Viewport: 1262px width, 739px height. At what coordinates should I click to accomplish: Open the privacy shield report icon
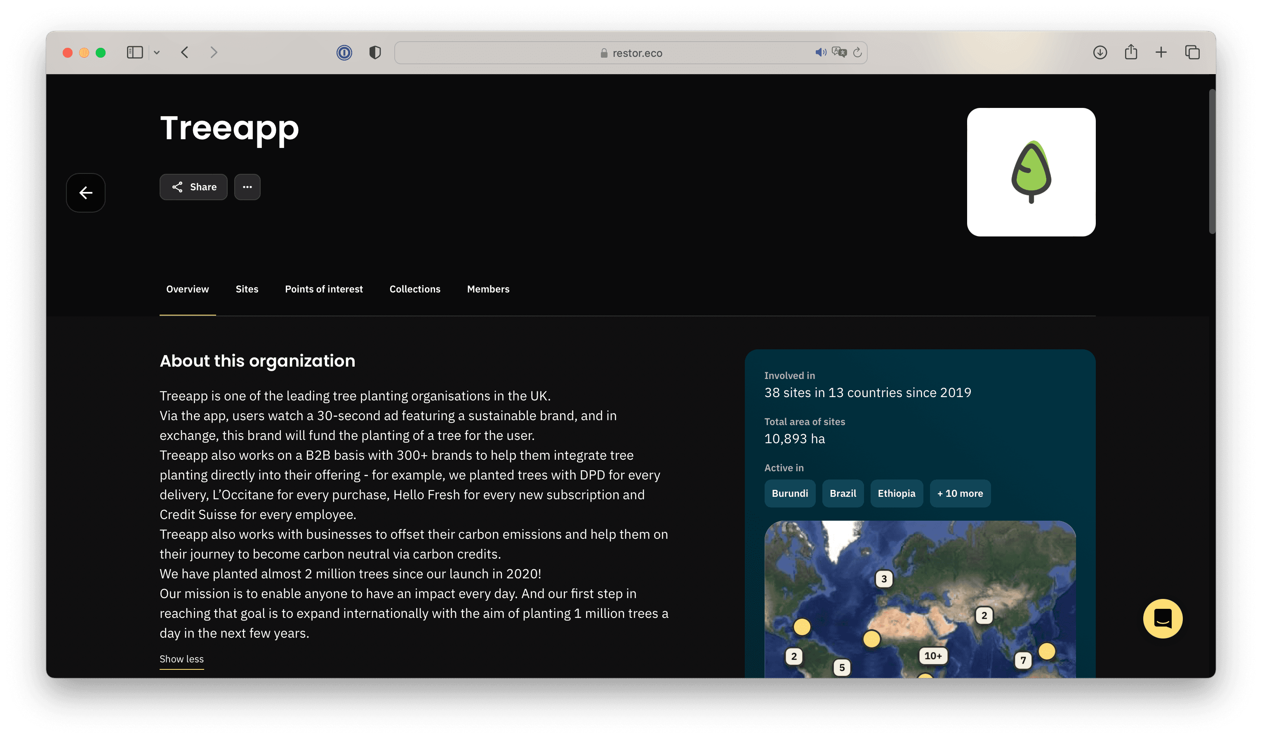pos(375,53)
